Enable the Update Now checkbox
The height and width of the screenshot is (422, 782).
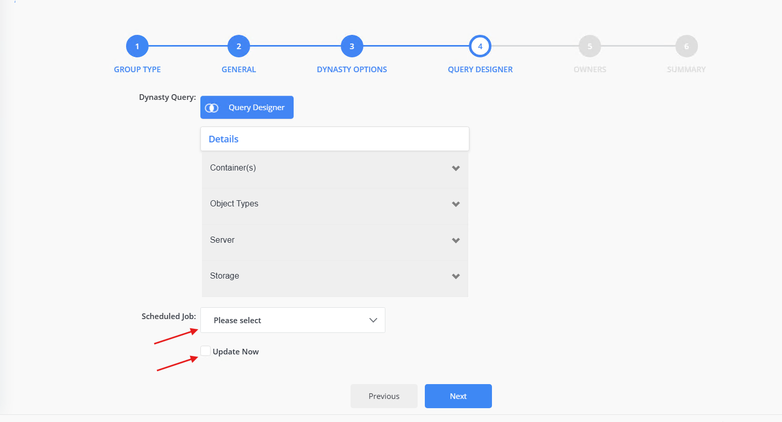coord(205,351)
